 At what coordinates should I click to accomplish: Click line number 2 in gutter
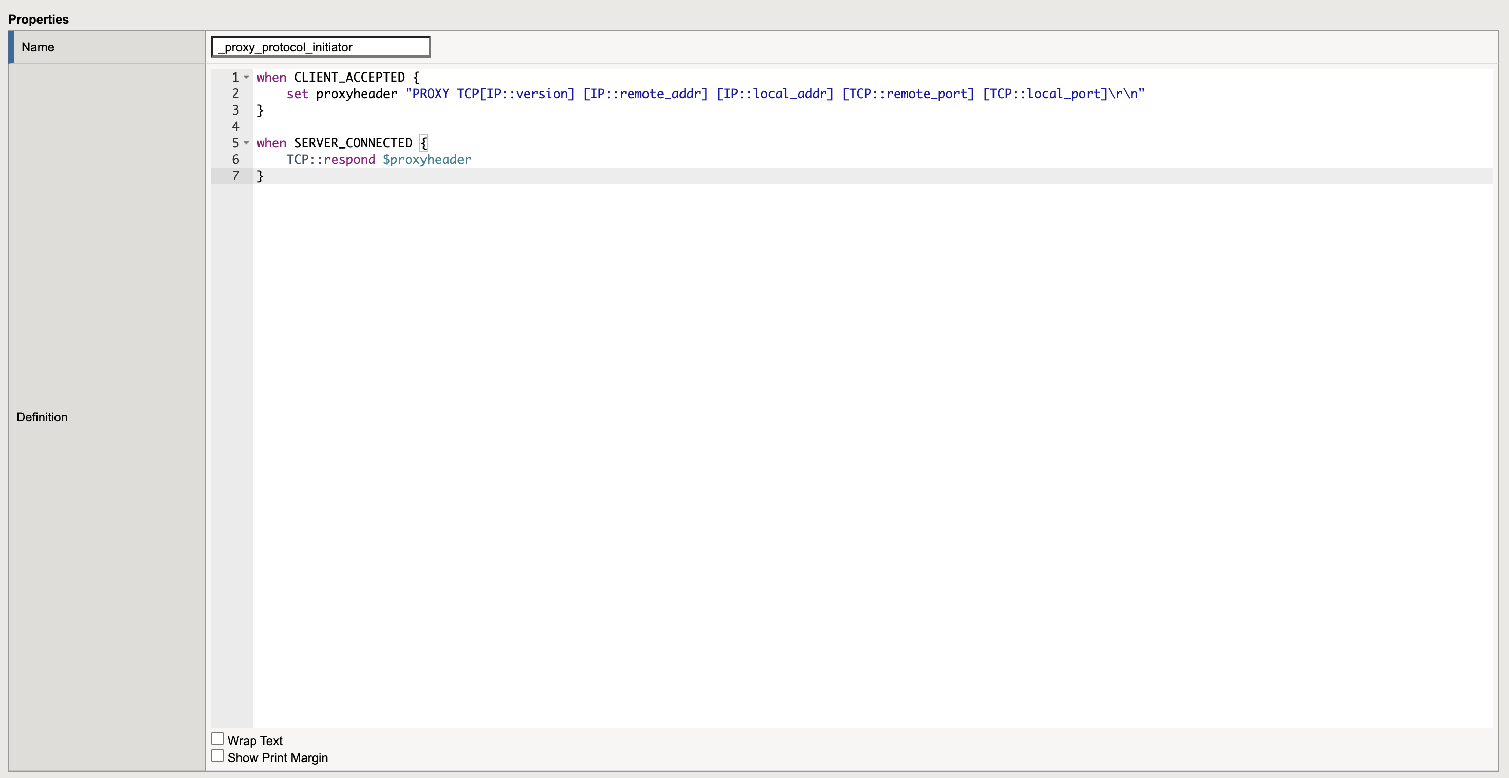[235, 94]
